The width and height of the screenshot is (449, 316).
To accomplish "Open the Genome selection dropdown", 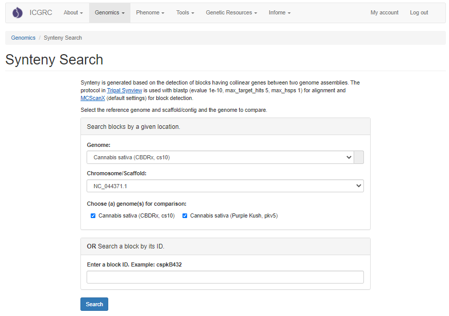I will (x=220, y=157).
